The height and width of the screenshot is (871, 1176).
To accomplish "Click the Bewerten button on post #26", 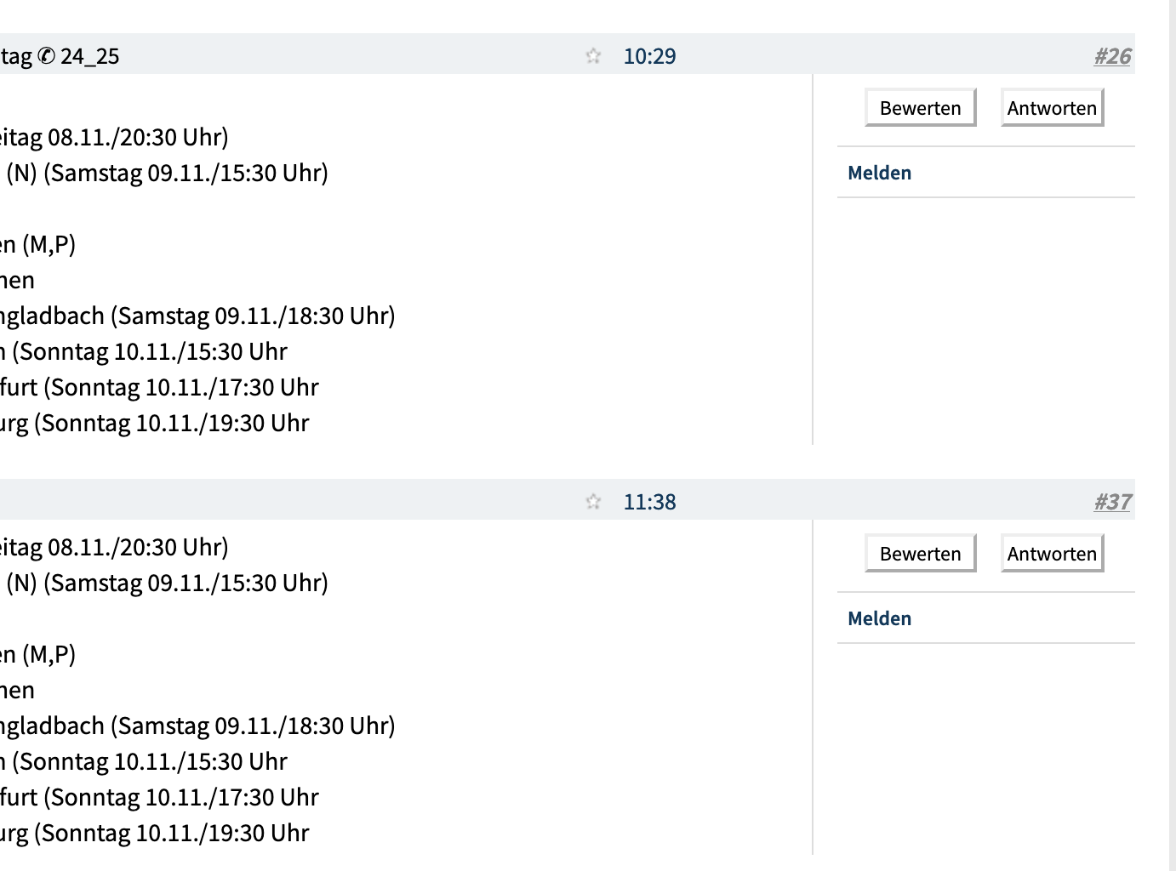I will click(920, 107).
